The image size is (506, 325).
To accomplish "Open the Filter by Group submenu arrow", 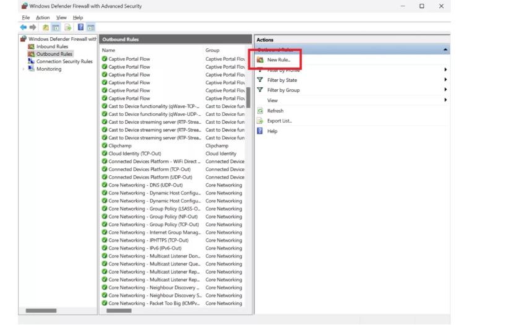I will click(x=445, y=90).
